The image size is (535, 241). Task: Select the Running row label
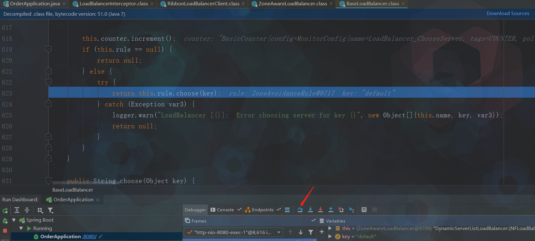tap(42, 228)
